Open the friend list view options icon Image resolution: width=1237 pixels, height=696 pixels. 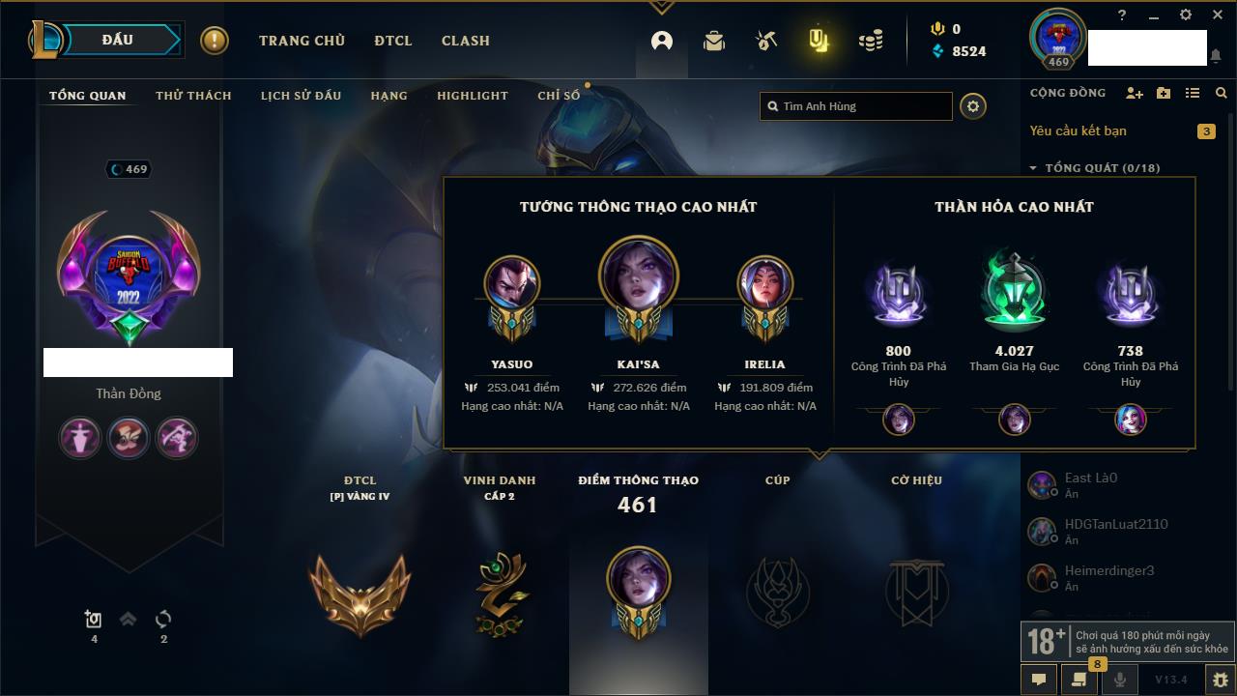coord(1193,93)
